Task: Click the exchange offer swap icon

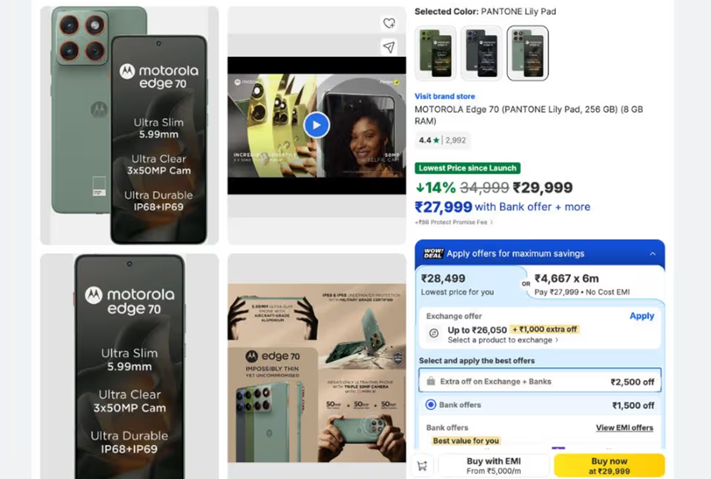Action: coord(433,334)
